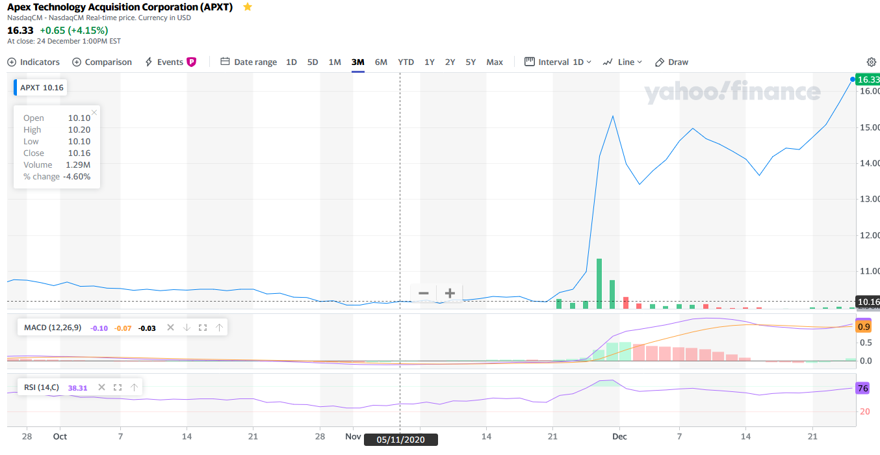Screen dimensions: 880x455
Task: Move the MACD panel up
Action: coord(219,328)
